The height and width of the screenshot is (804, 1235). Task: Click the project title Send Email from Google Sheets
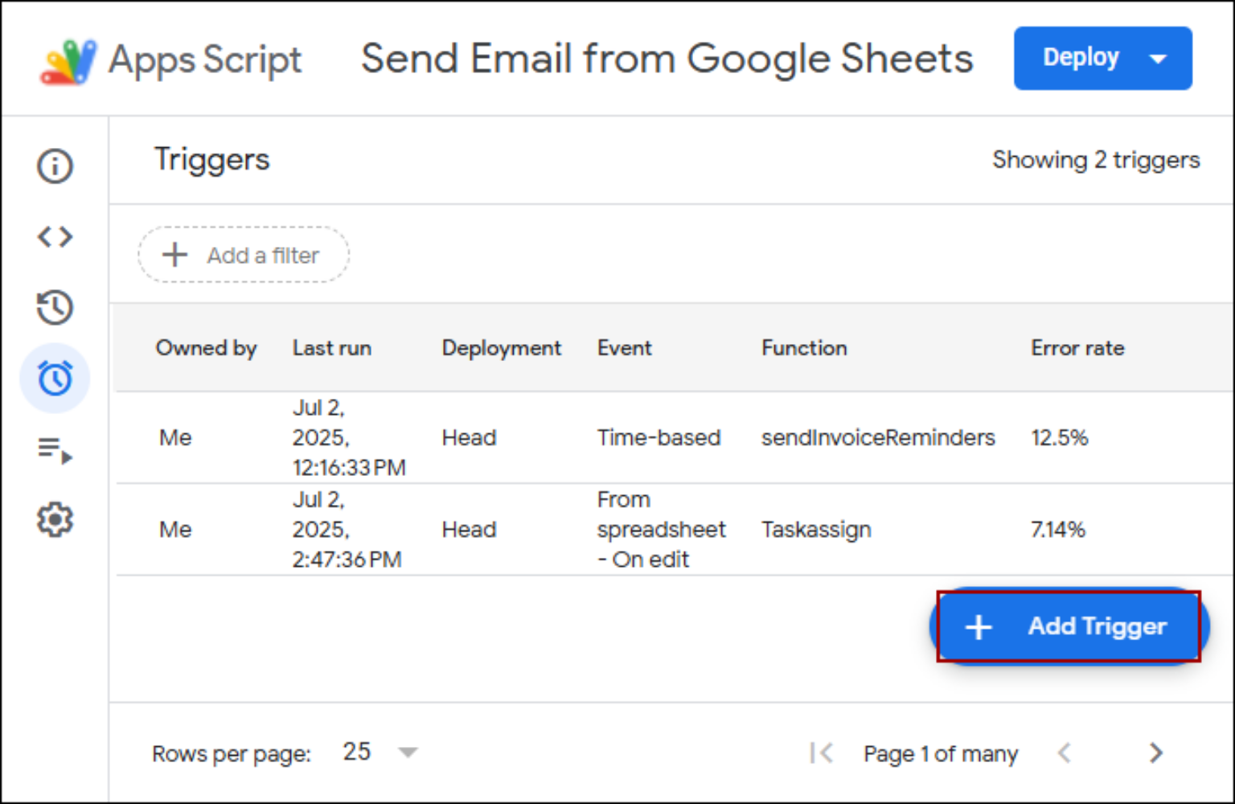pyautogui.click(x=667, y=59)
